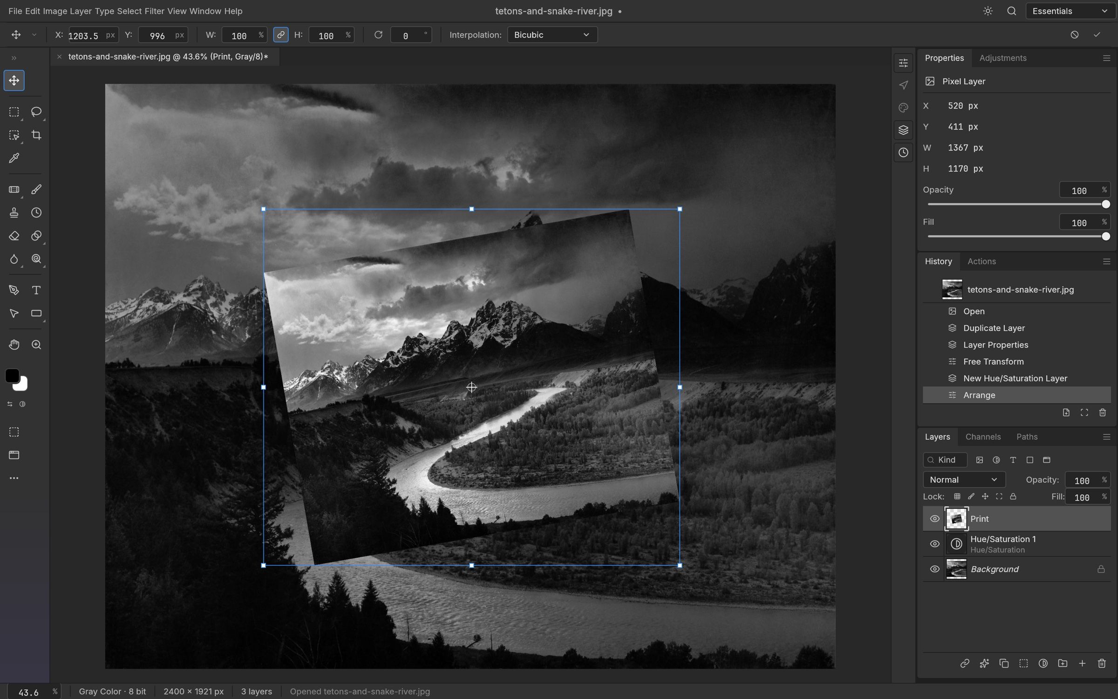Switch to the Channels tab

point(983,437)
